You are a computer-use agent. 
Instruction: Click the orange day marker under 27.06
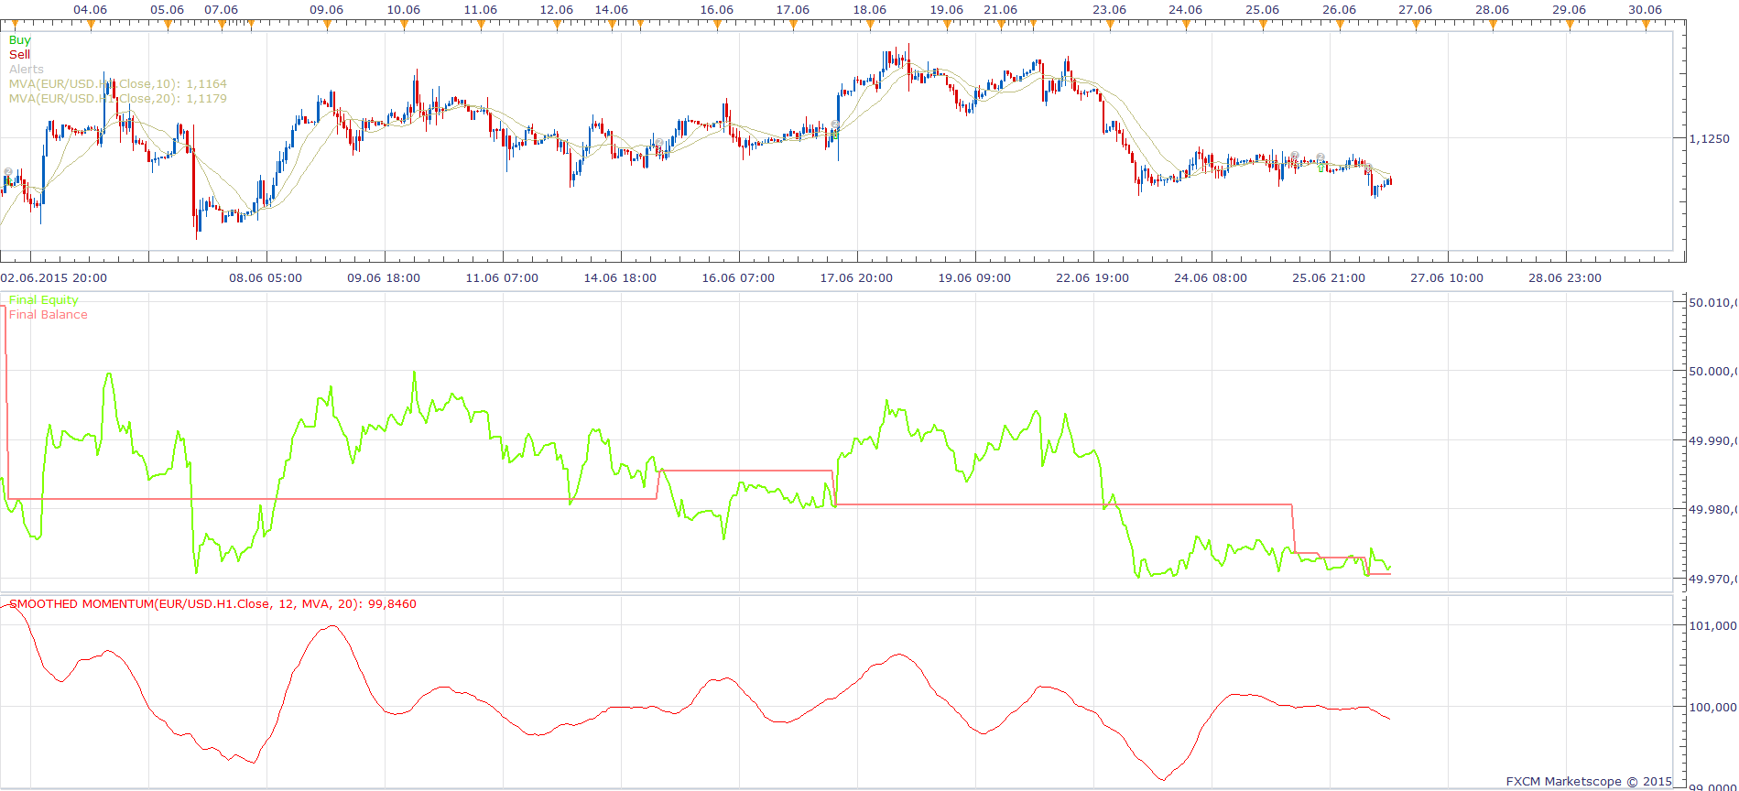[x=1416, y=25]
